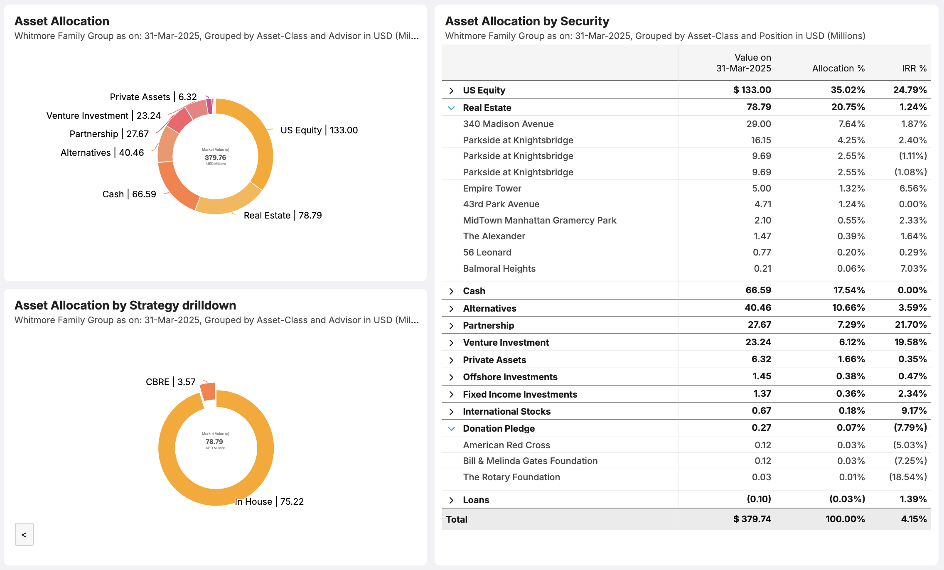Expand the Partnership row chevron
The height and width of the screenshot is (570, 944).
pos(451,326)
